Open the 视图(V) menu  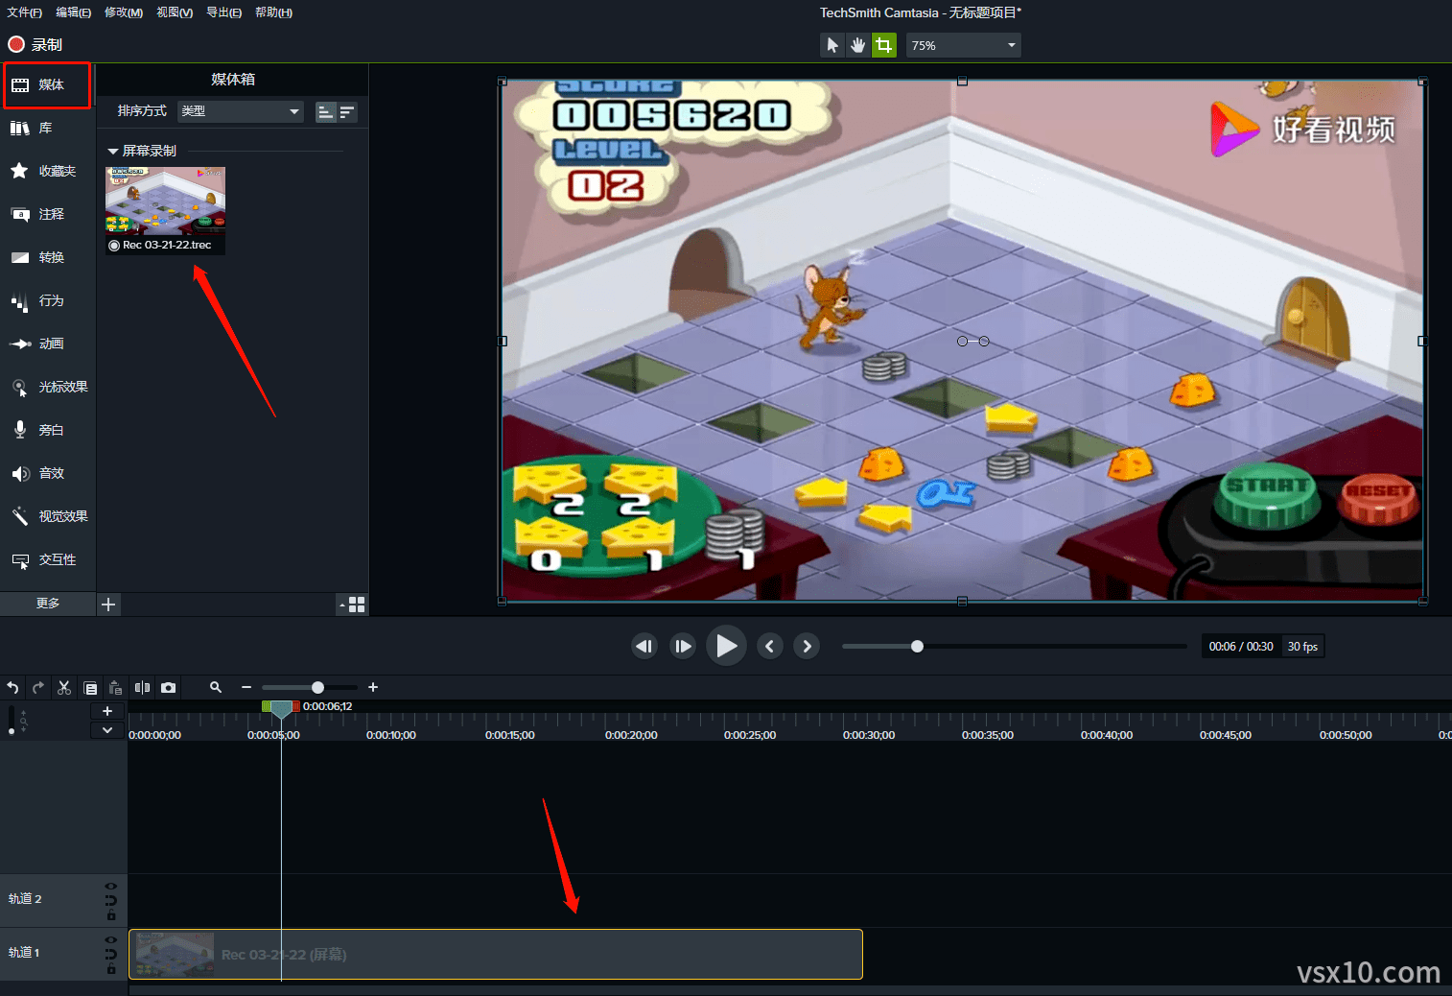(x=175, y=12)
